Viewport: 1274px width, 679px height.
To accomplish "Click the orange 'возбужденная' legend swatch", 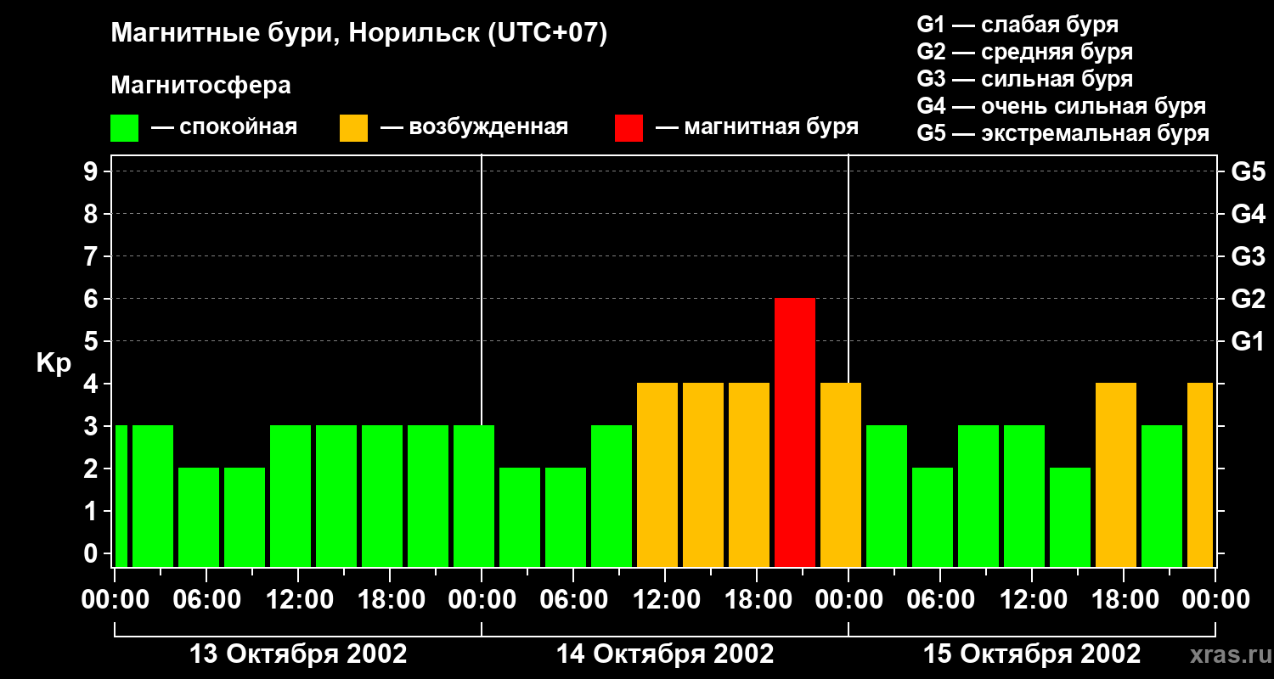I will click(x=353, y=128).
